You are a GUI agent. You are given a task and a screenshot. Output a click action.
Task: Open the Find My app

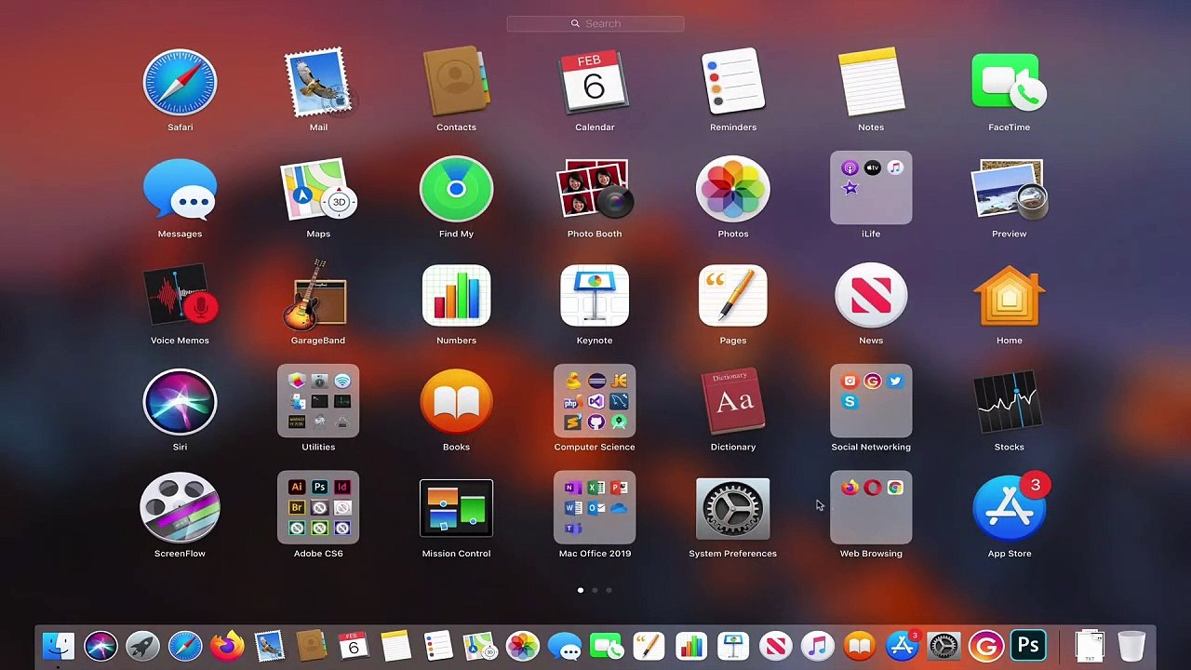pyautogui.click(x=456, y=191)
